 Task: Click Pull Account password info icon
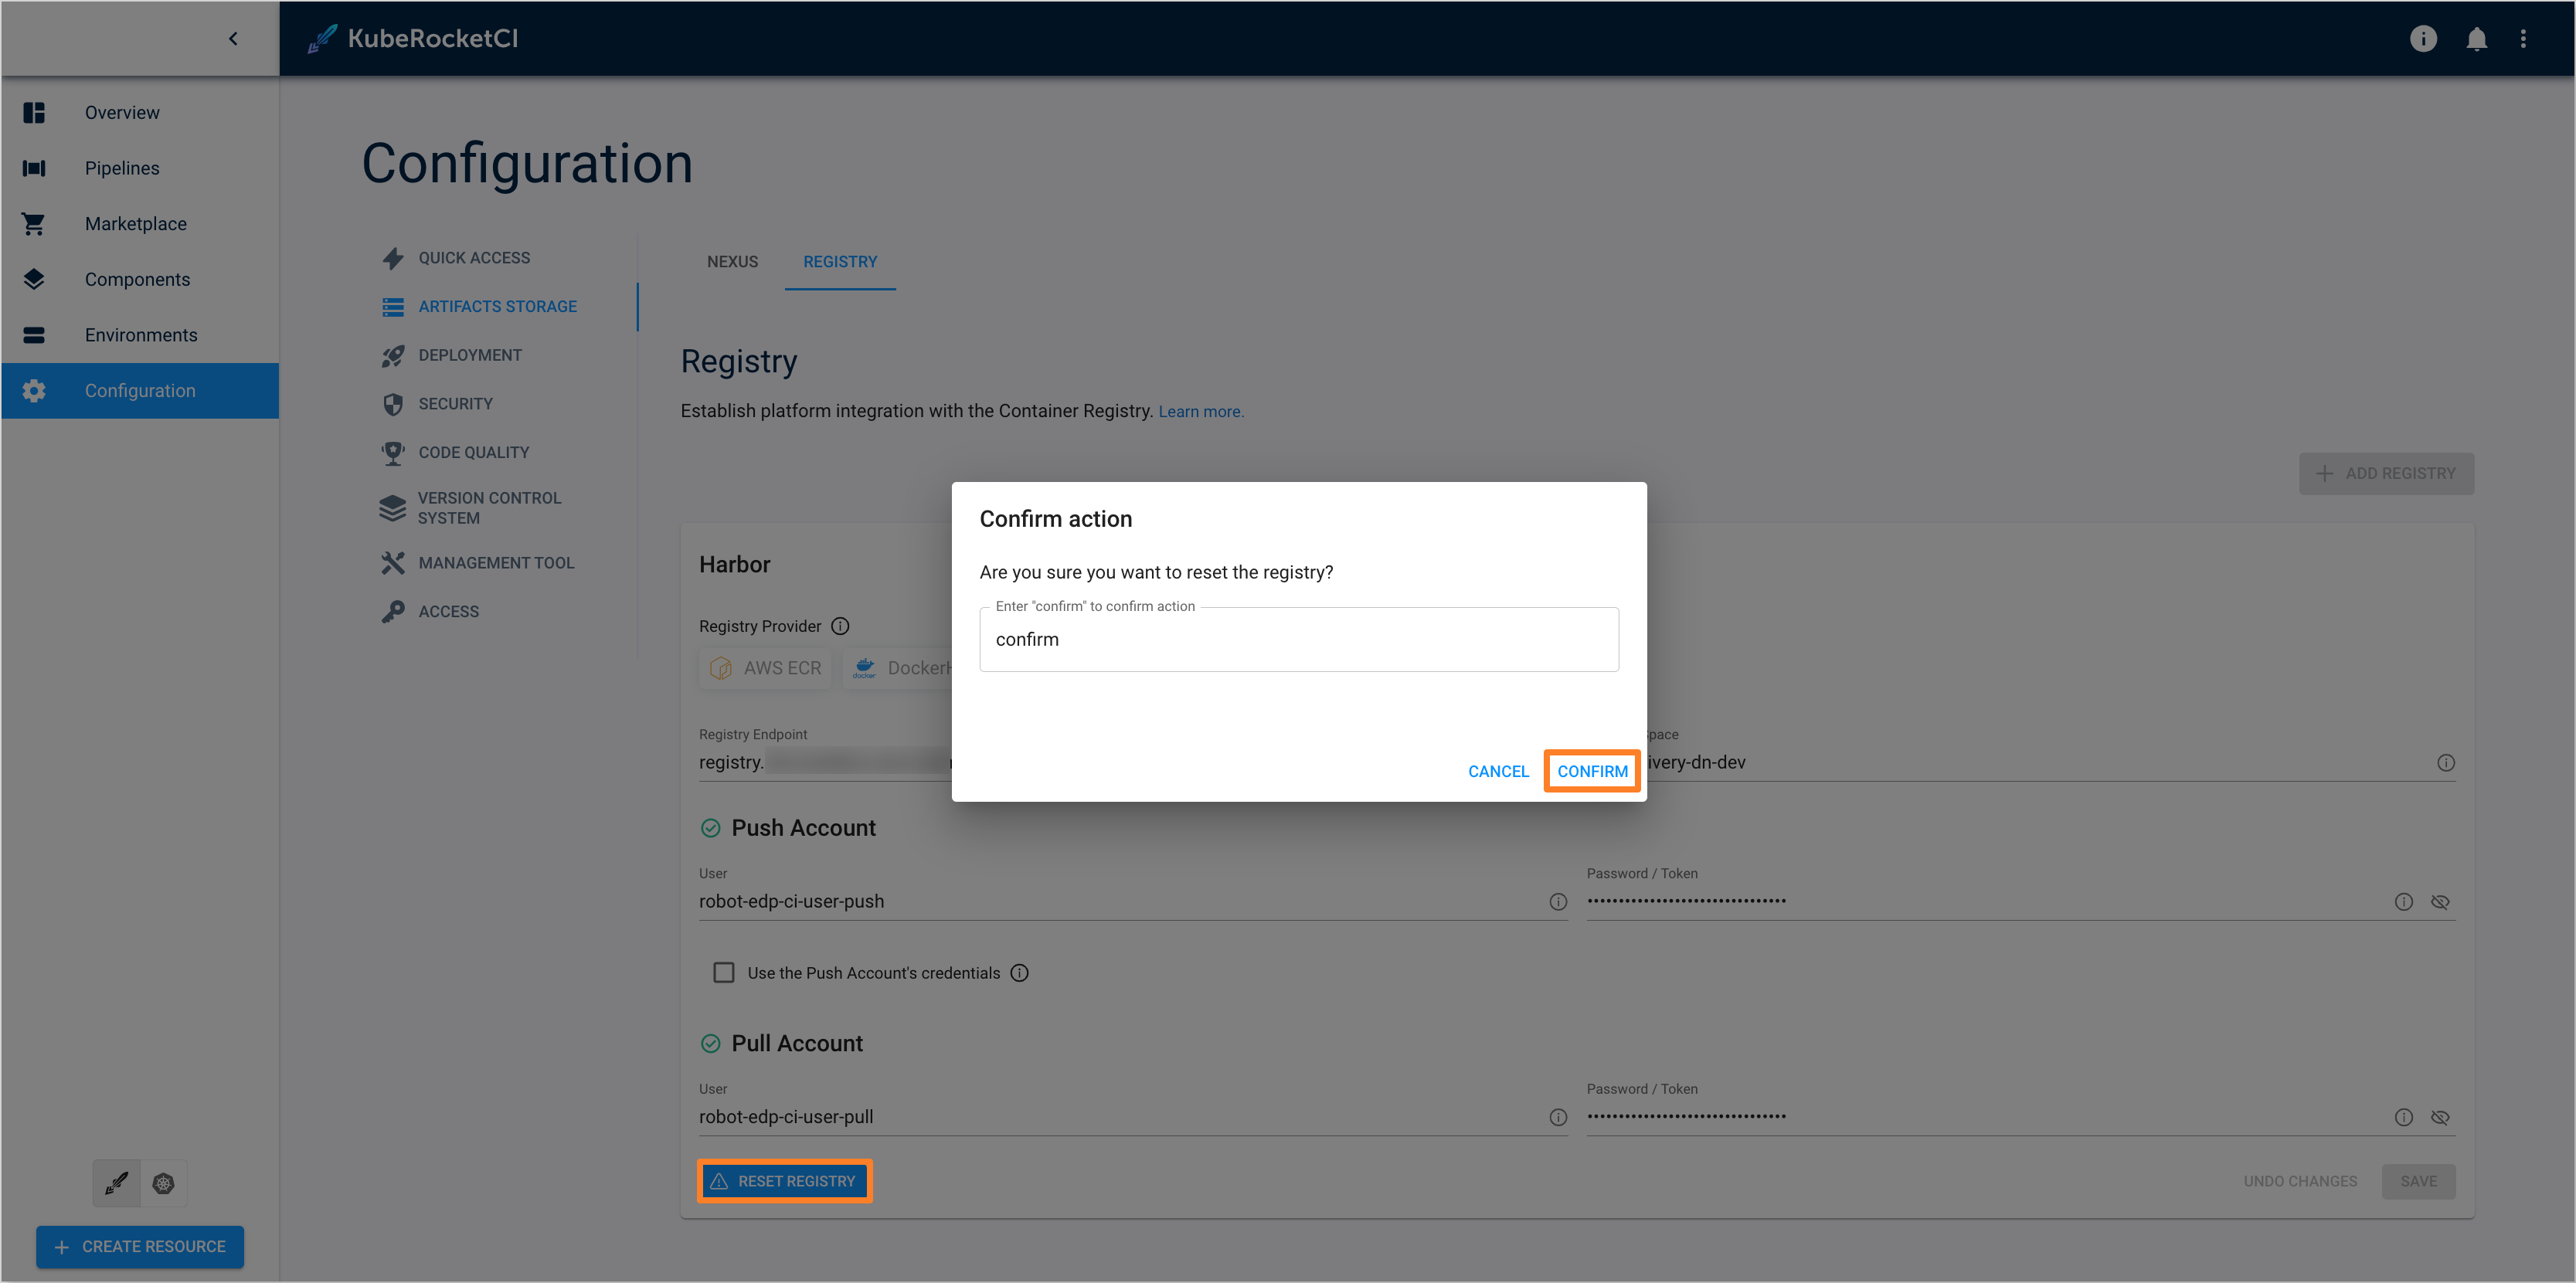tap(2404, 1118)
